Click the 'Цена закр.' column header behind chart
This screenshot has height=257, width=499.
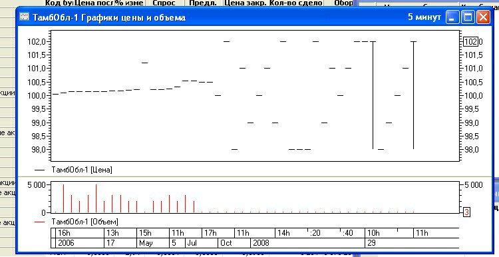[245, 3]
